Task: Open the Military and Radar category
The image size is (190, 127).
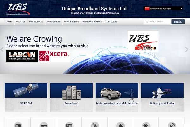Action: pos(162,97)
